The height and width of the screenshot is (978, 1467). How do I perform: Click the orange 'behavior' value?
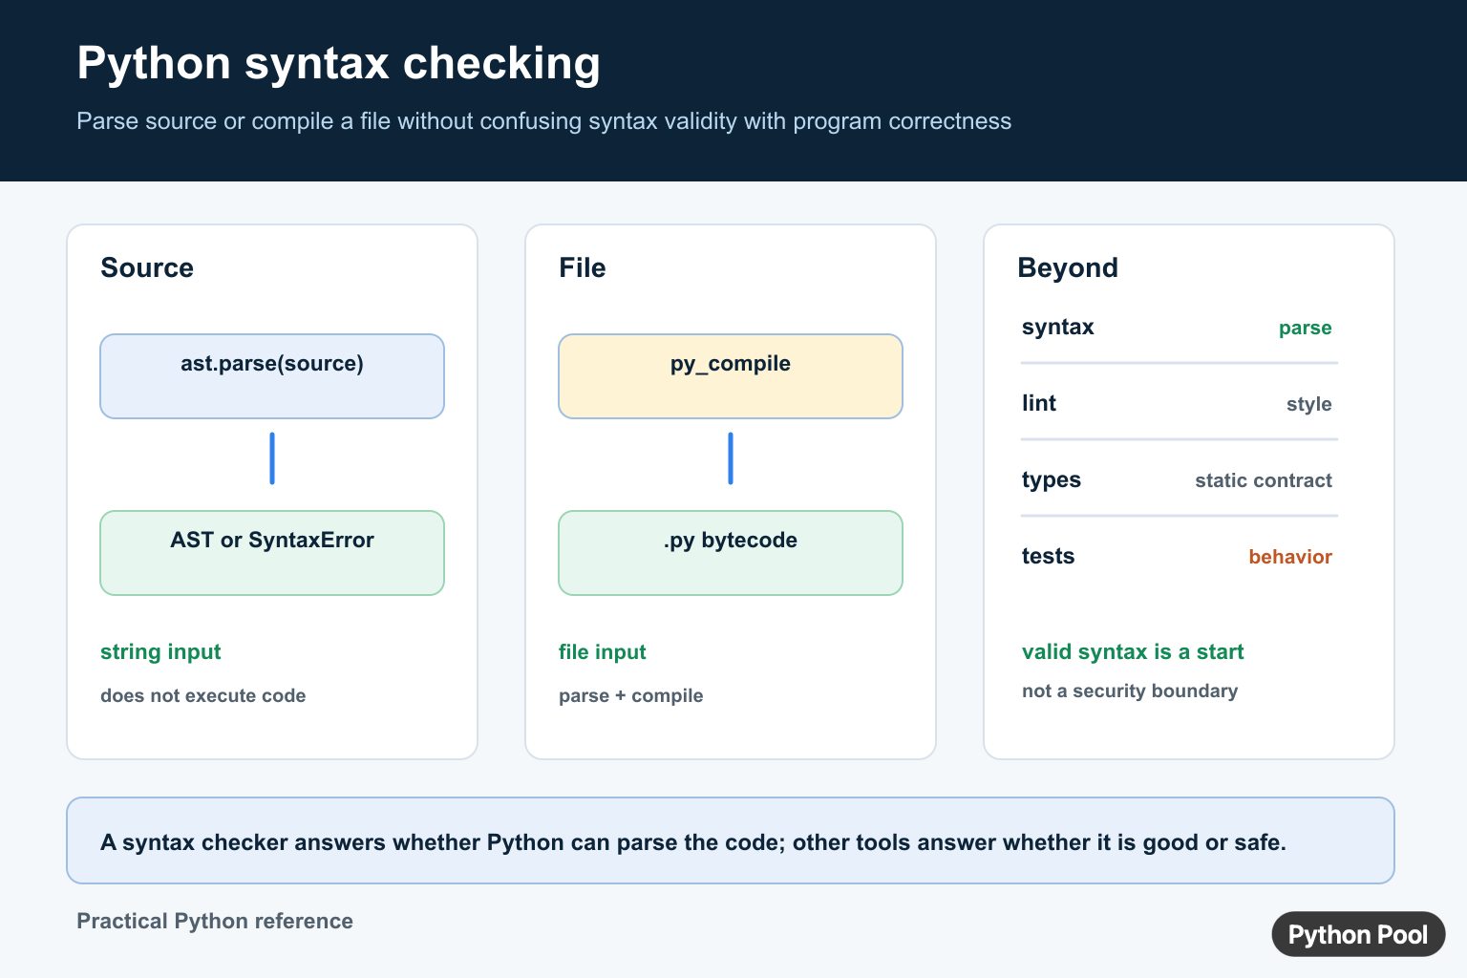pyautogui.click(x=1290, y=557)
